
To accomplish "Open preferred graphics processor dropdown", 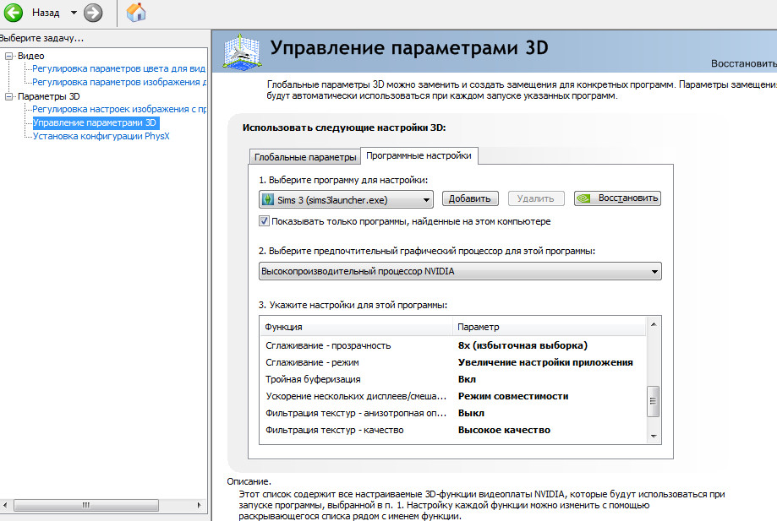I will [460, 271].
